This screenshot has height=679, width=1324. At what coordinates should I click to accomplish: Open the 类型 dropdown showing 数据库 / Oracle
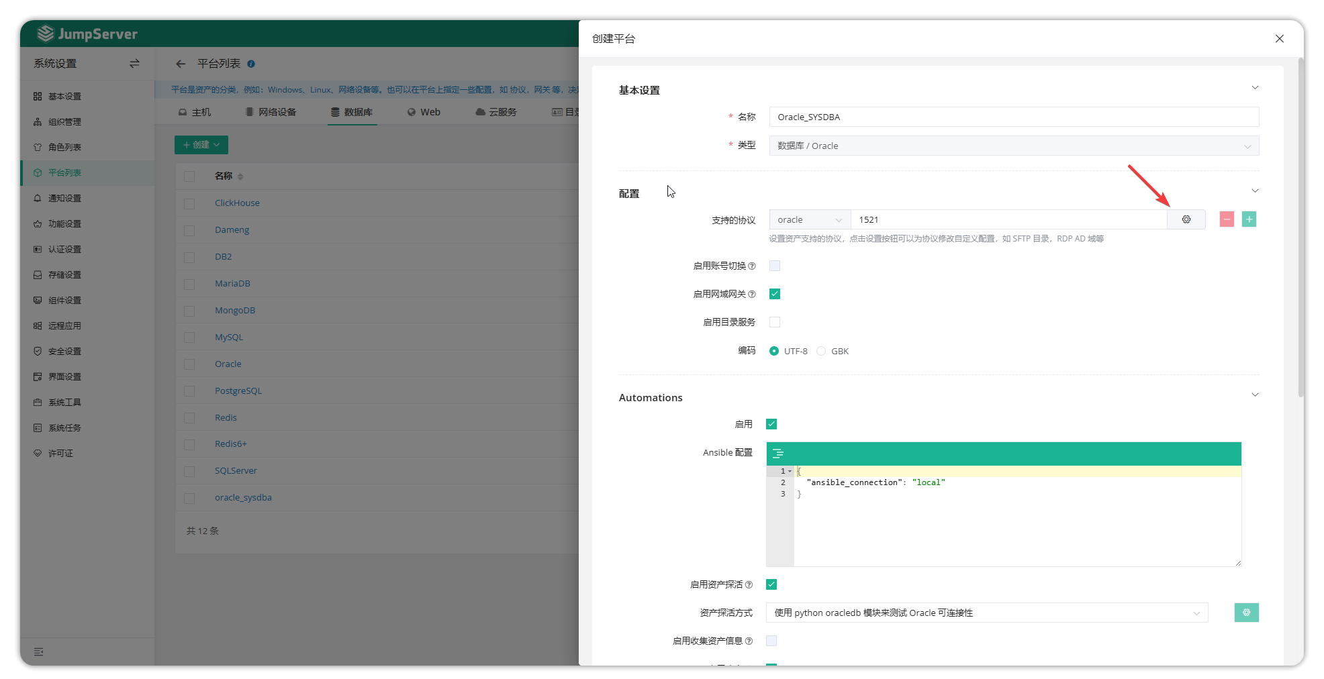pos(1013,146)
